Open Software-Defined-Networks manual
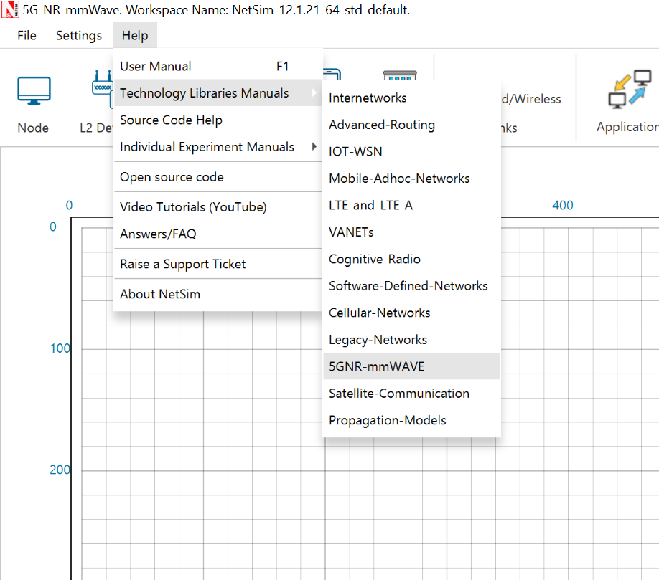 411,286
